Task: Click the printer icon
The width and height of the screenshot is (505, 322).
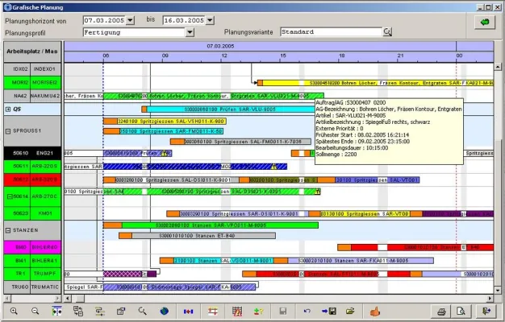Action: tap(441, 311)
